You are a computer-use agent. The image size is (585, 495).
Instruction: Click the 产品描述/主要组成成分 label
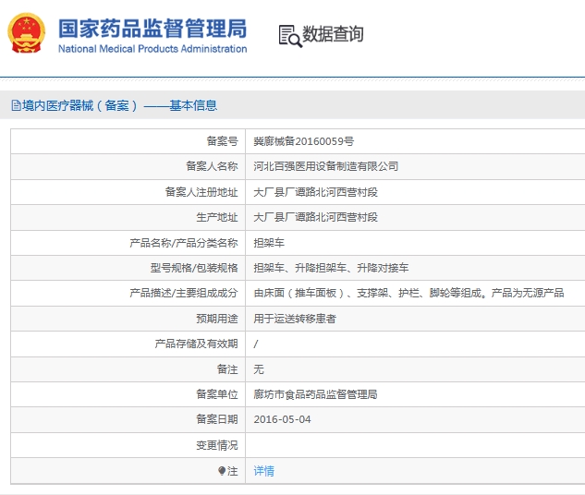point(184,293)
